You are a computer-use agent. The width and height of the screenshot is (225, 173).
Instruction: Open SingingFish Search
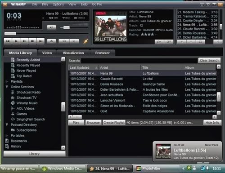(31, 119)
